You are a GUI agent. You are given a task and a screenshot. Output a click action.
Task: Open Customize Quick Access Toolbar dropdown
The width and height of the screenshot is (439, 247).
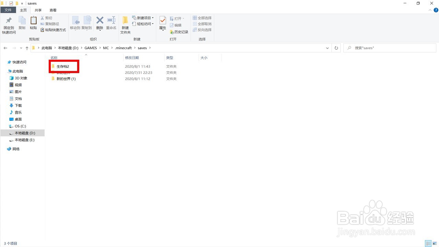22,3
